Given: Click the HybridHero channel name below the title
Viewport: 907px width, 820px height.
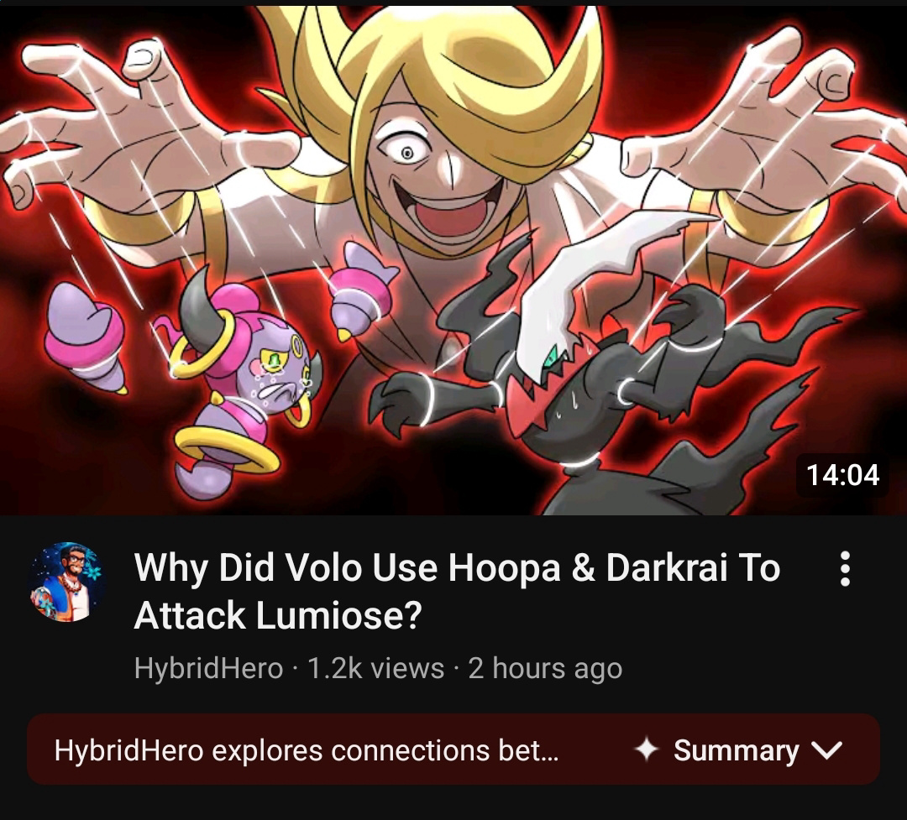Looking at the screenshot, I should click(x=208, y=668).
